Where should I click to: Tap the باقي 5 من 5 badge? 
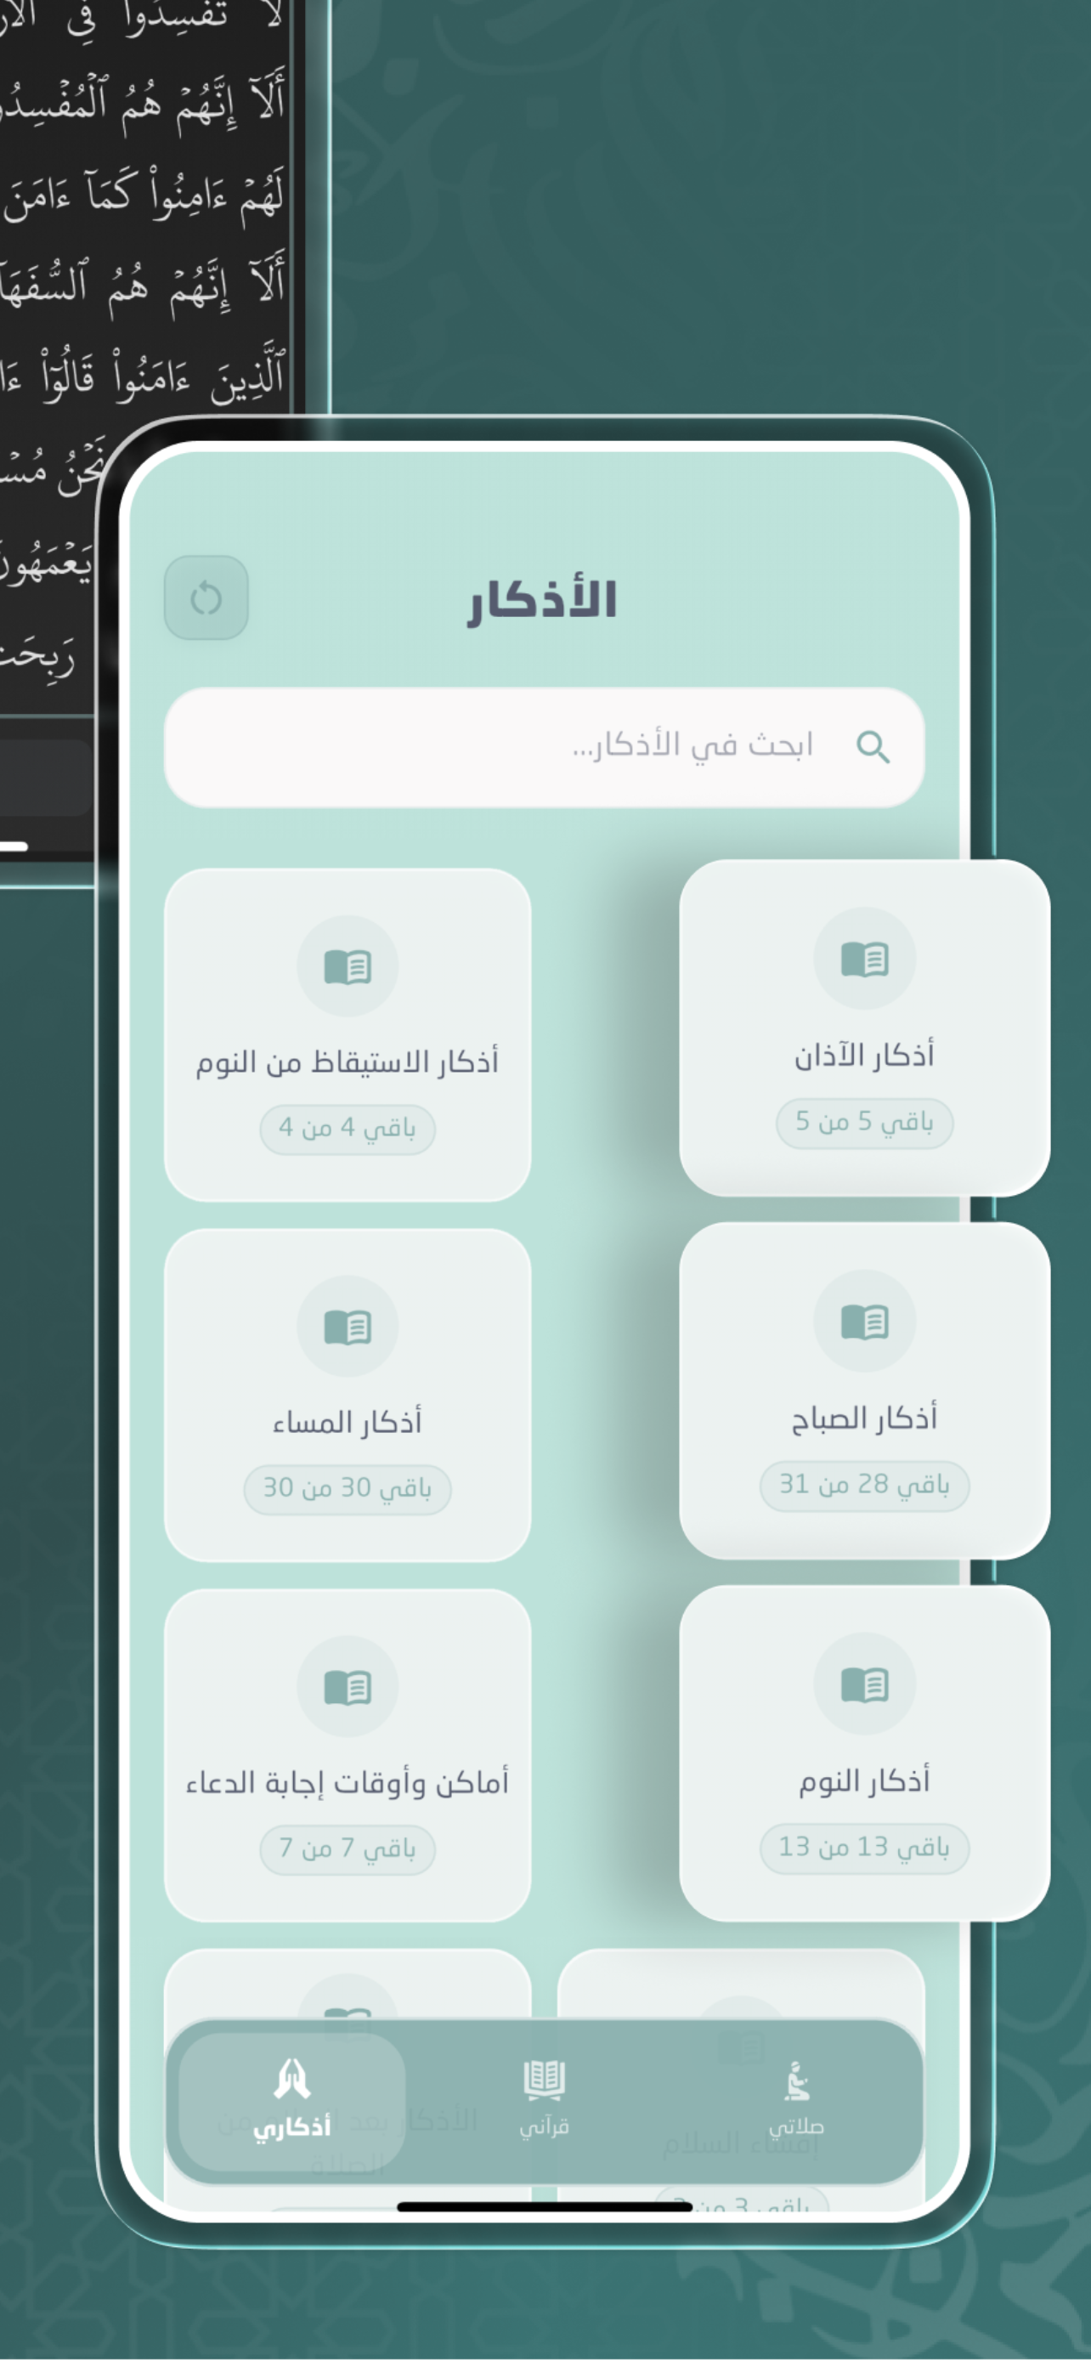point(865,1123)
